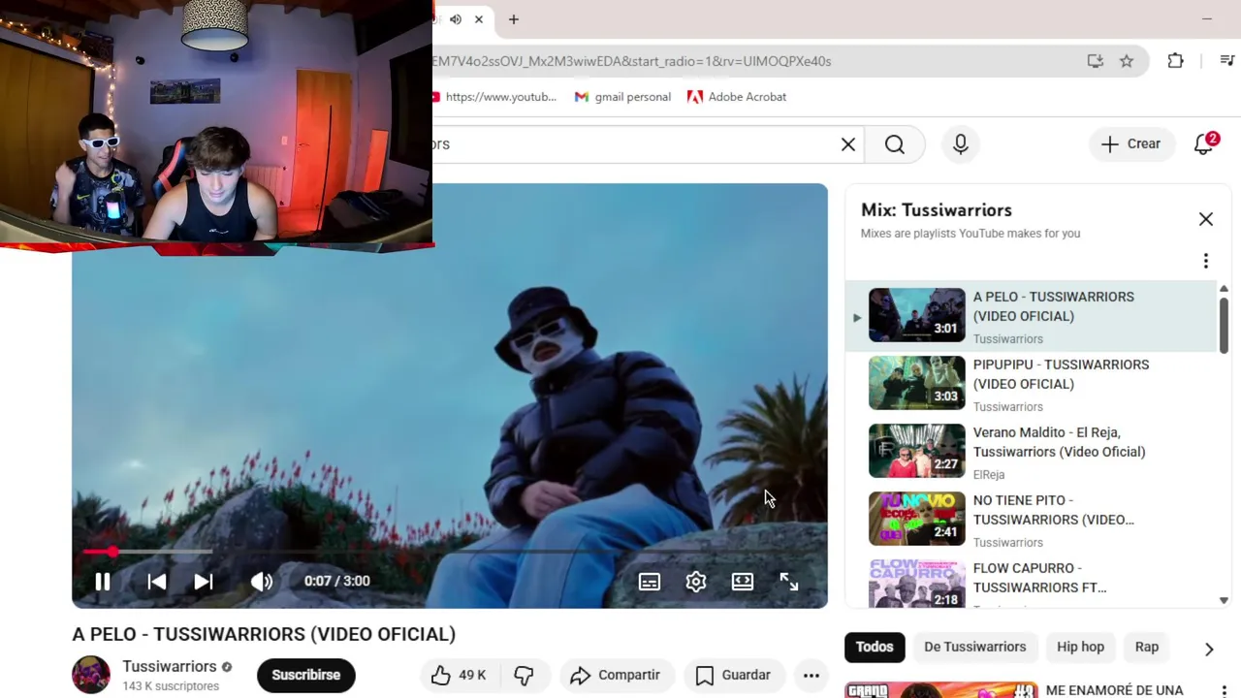Viewport: 1241px width, 698px height.
Task: Switch to theater mode
Action: click(x=742, y=582)
